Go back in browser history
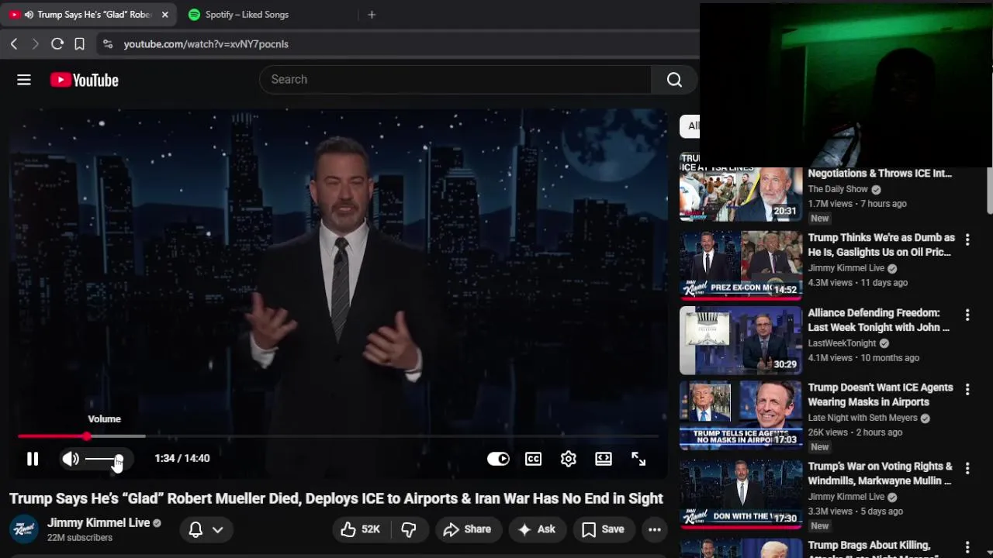Screen dimensions: 993x558 (14, 44)
